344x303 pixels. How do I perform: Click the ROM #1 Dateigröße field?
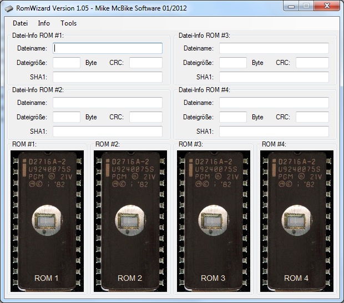67,63
